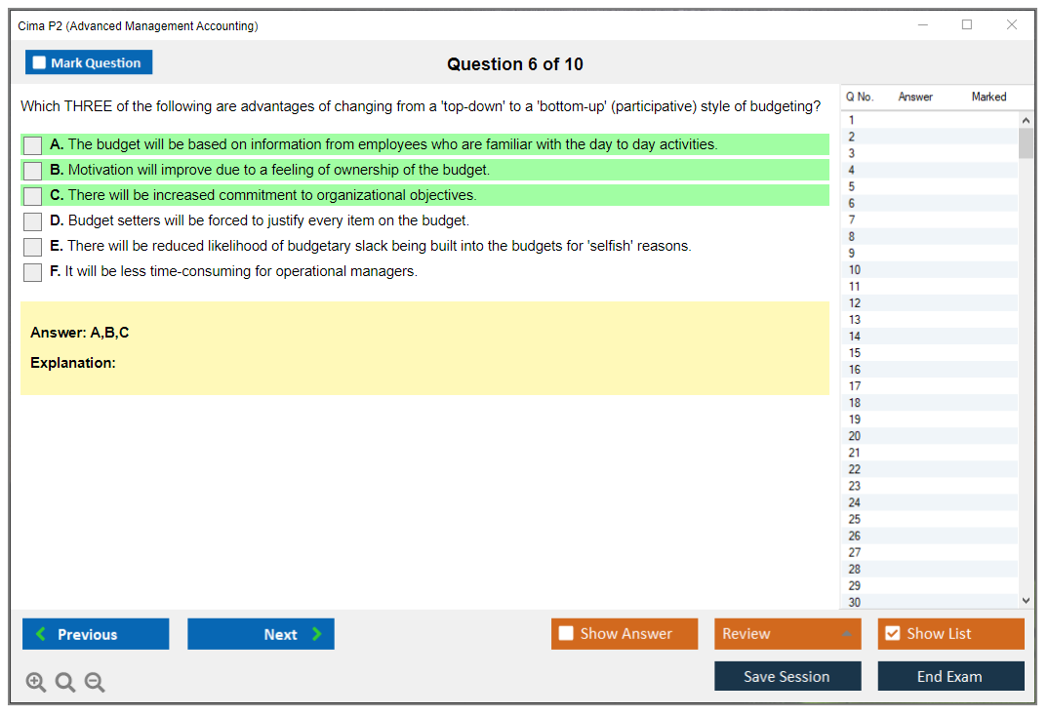
Task: Go to the Previous question
Action: (x=96, y=634)
